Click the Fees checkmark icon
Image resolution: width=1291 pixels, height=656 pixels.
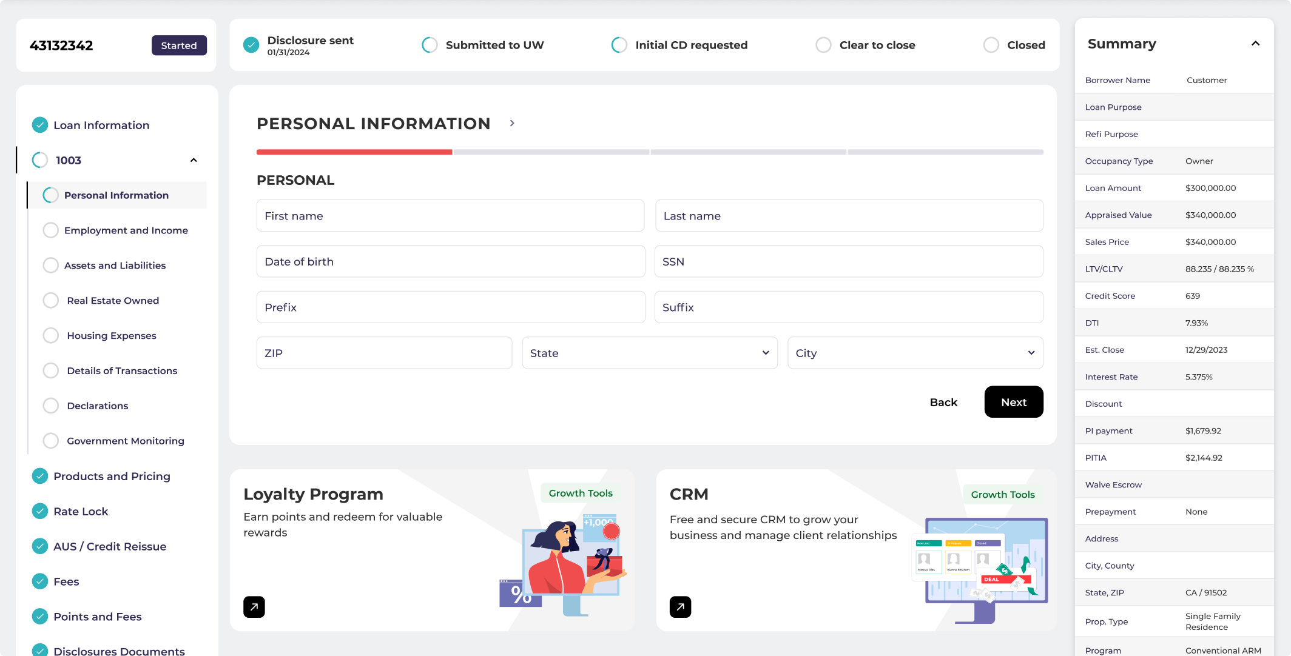(40, 581)
